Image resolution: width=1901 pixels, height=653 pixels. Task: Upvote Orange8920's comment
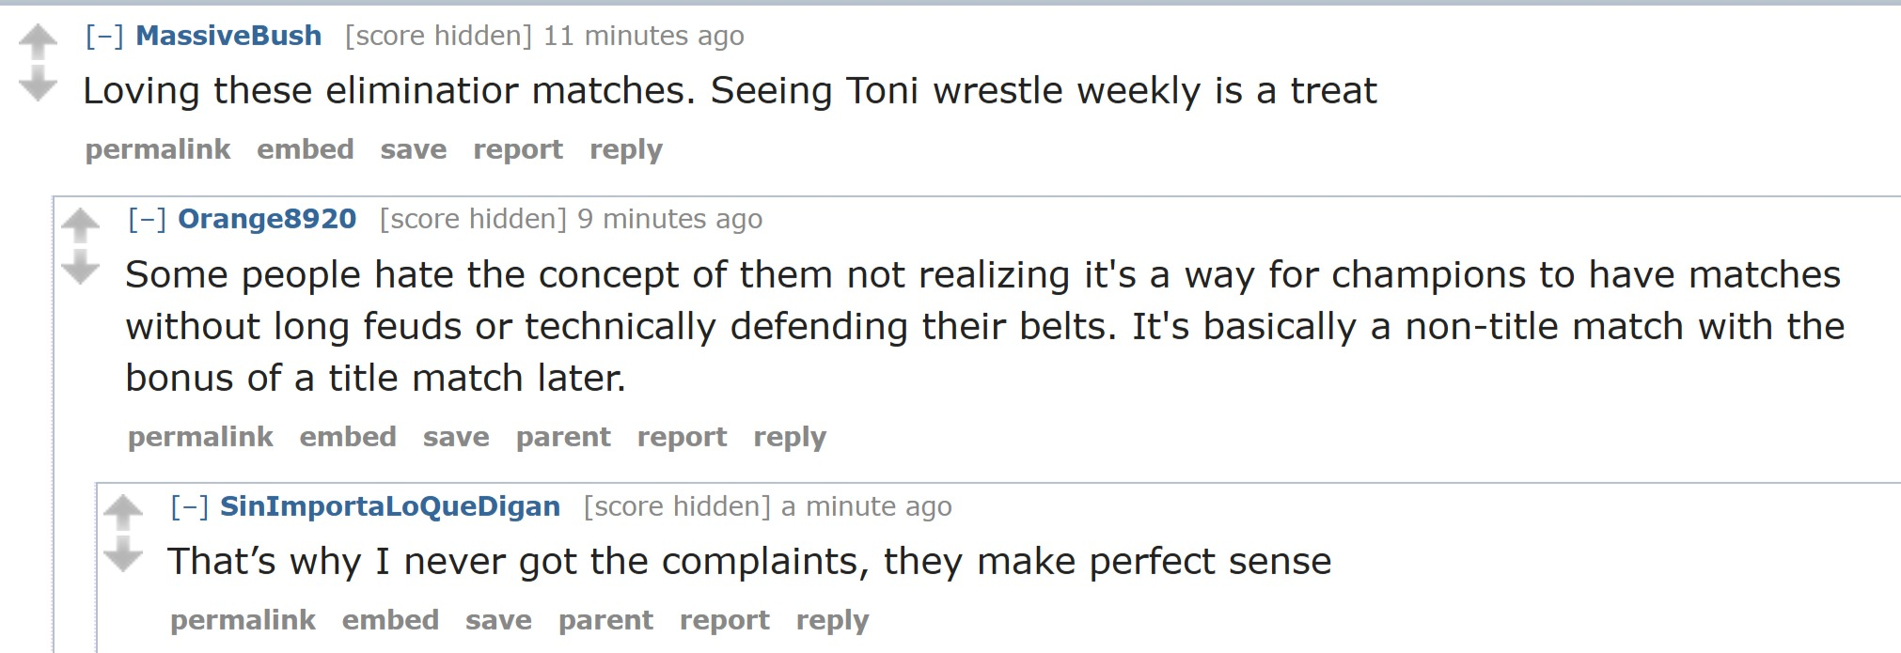point(80,224)
